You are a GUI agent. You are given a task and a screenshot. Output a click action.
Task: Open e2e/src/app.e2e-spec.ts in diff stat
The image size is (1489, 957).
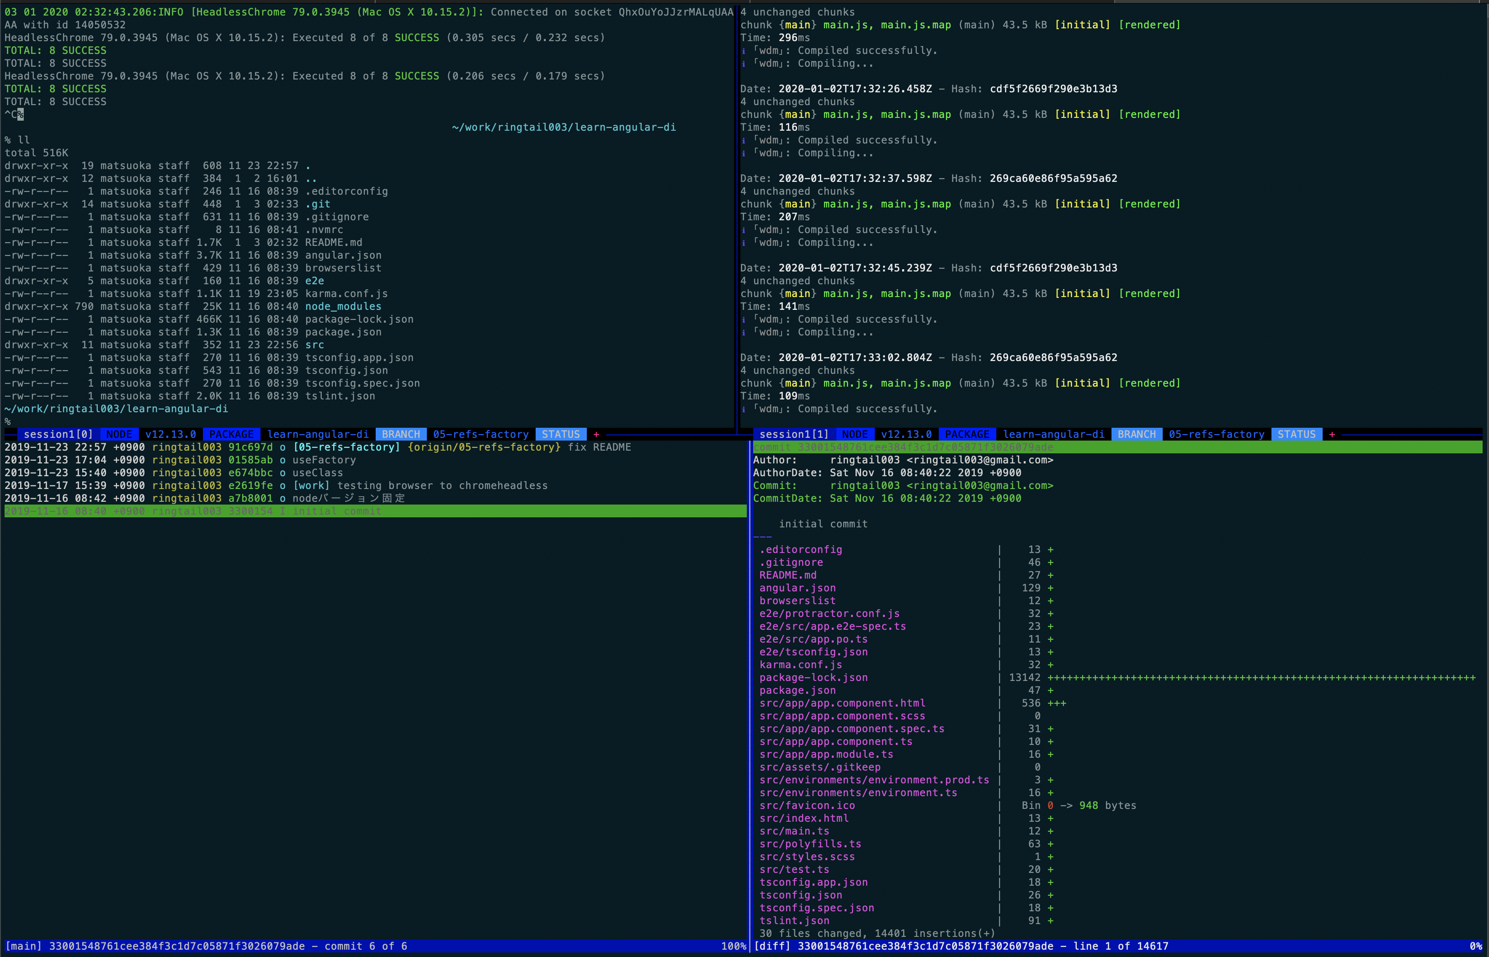(833, 627)
